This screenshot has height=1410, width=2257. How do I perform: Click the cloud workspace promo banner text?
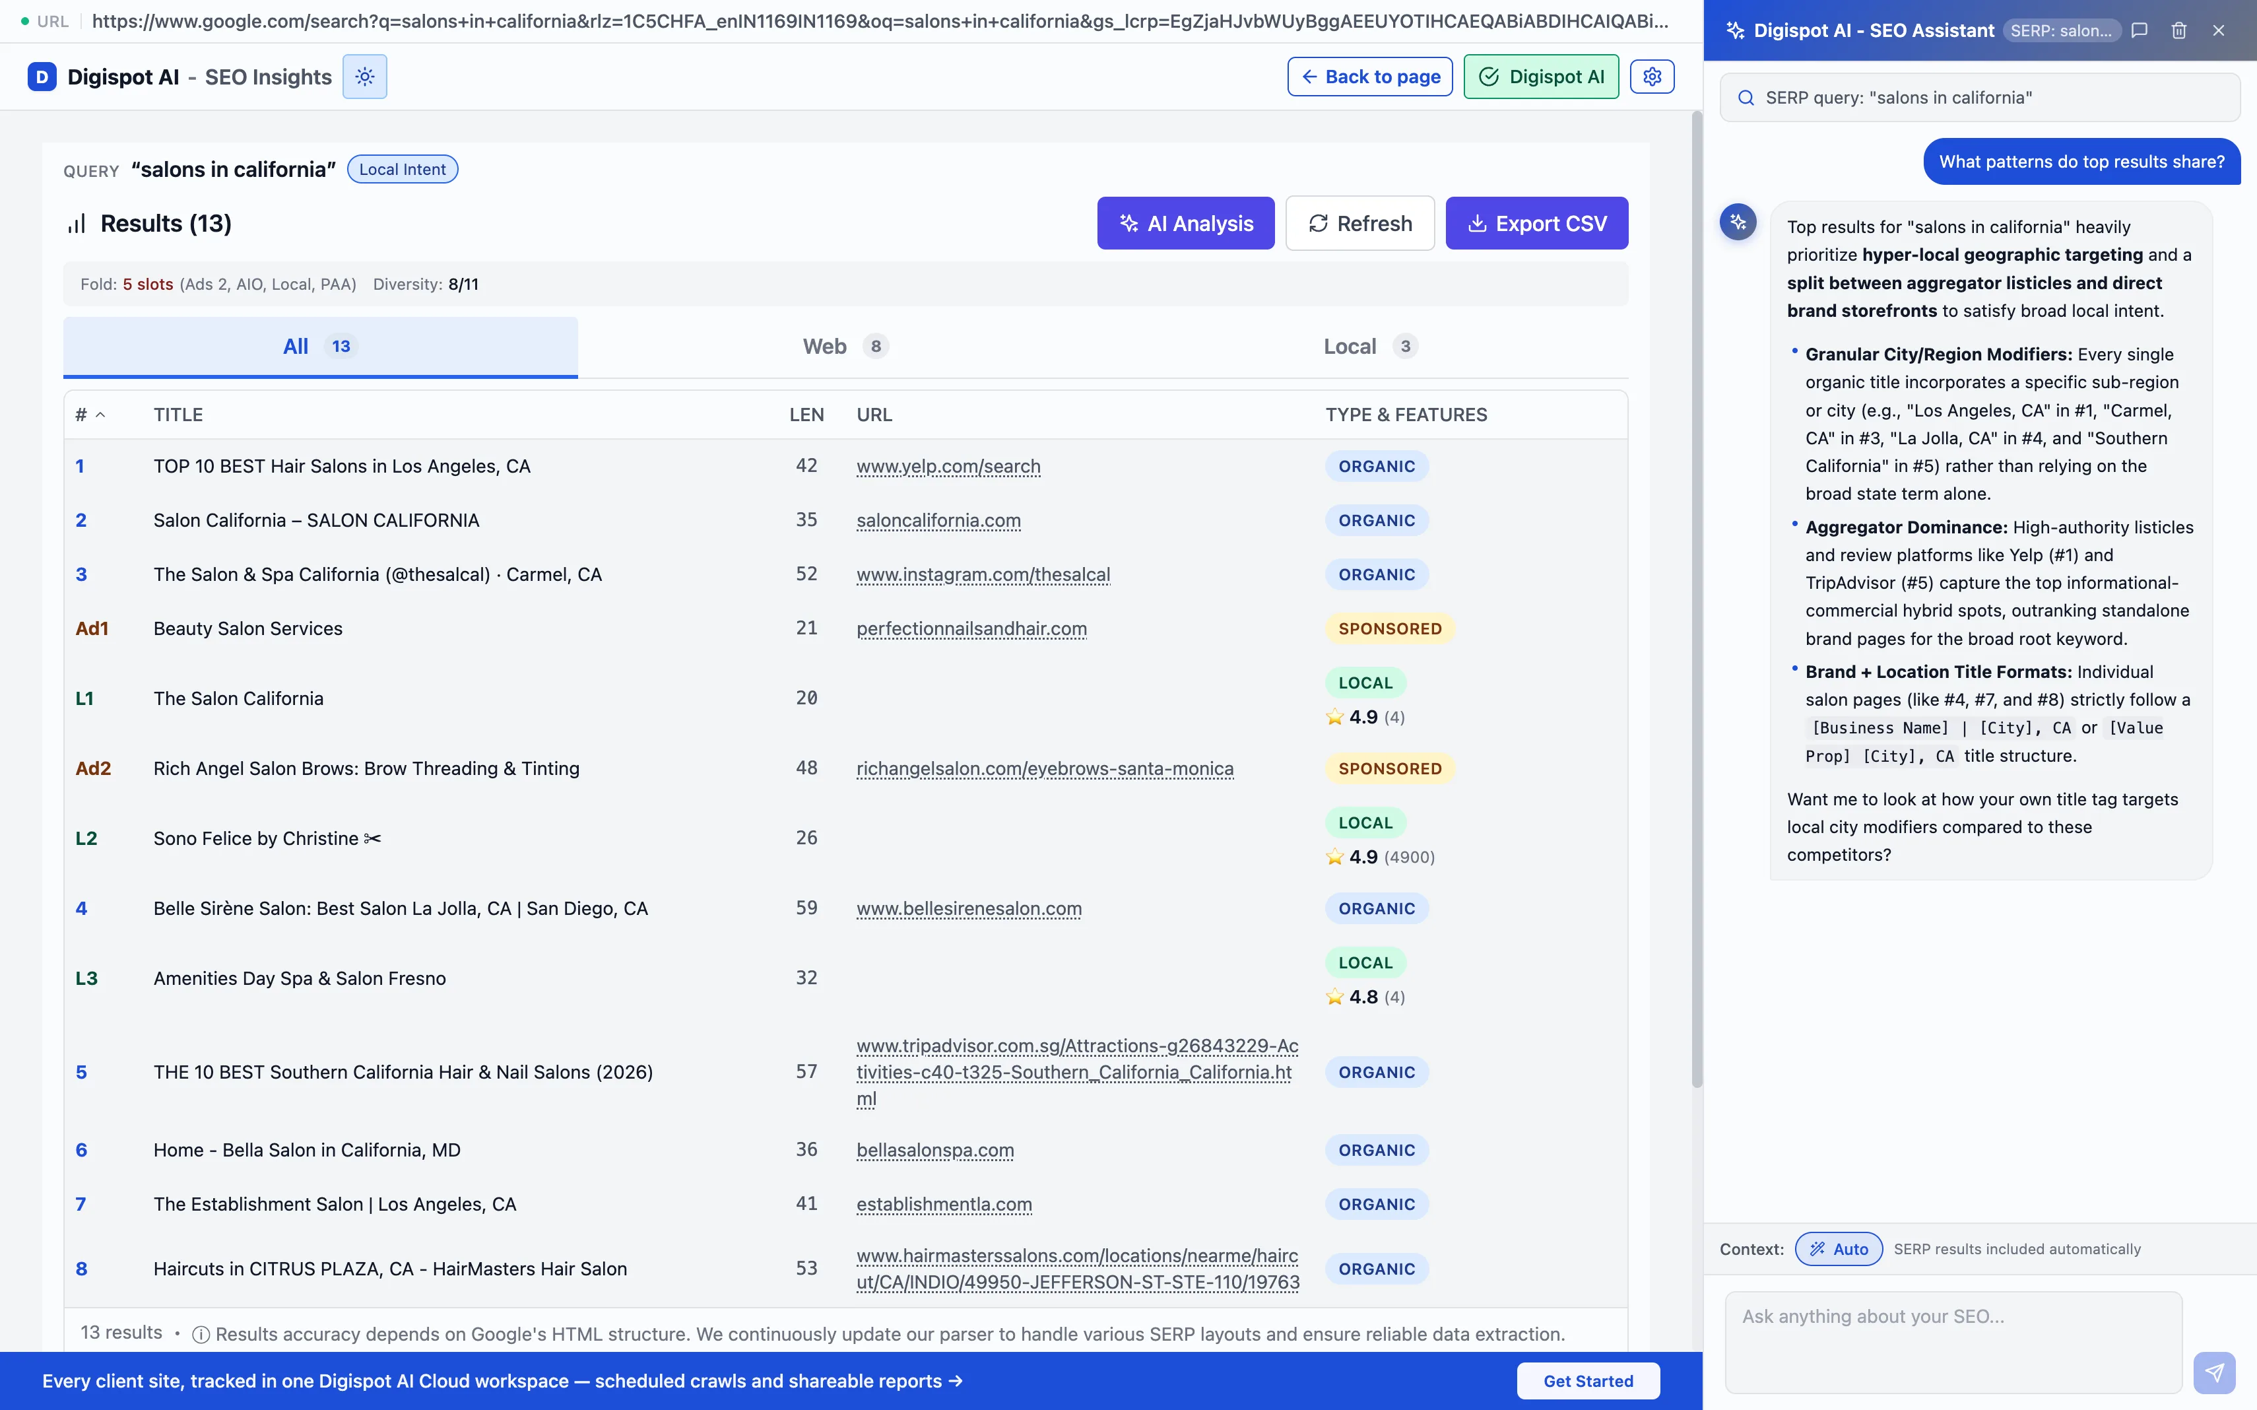502,1381
